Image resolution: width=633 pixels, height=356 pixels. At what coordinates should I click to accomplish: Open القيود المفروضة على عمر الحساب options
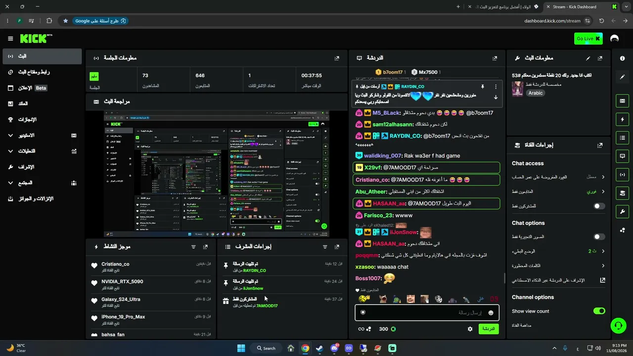[x=558, y=177]
